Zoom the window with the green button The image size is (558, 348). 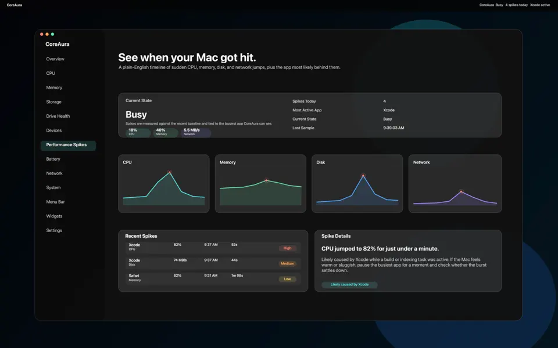tap(52, 34)
